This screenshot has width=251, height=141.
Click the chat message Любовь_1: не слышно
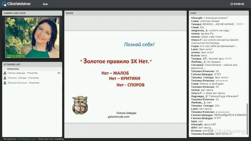coord(206,62)
